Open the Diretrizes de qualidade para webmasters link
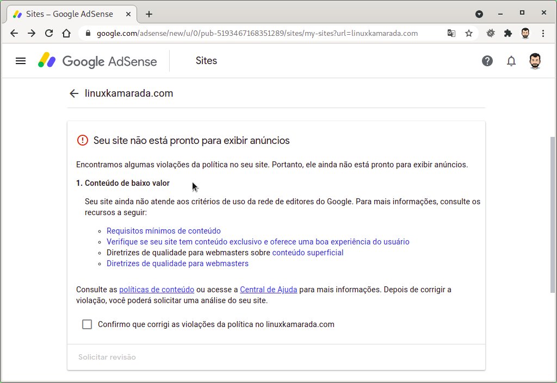Image resolution: width=557 pixels, height=383 pixels. pyautogui.click(x=177, y=264)
